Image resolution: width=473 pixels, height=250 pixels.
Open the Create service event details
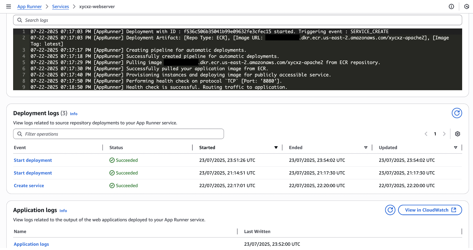click(x=29, y=185)
